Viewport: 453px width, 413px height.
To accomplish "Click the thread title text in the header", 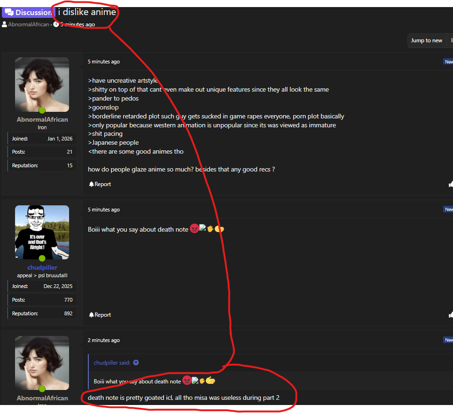I will pyautogui.click(x=87, y=12).
